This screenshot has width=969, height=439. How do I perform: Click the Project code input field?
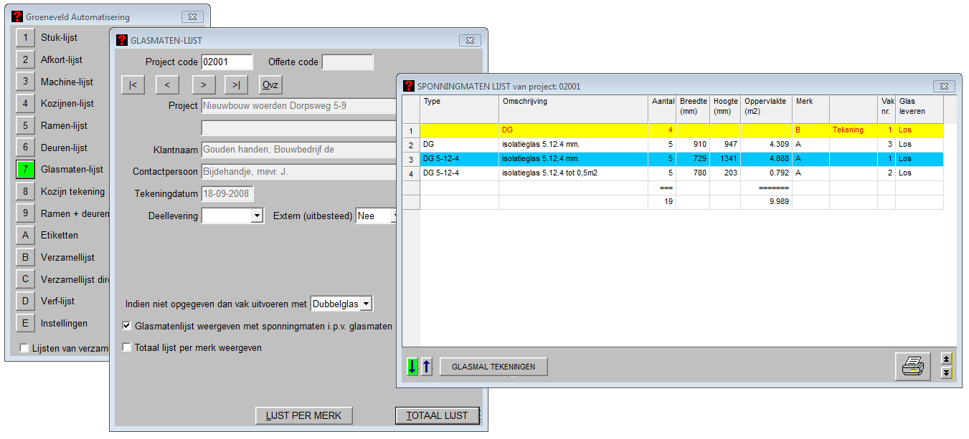click(227, 62)
